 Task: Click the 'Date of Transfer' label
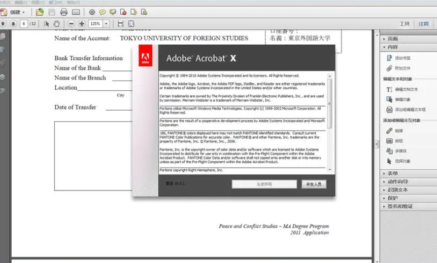[75, 107]
